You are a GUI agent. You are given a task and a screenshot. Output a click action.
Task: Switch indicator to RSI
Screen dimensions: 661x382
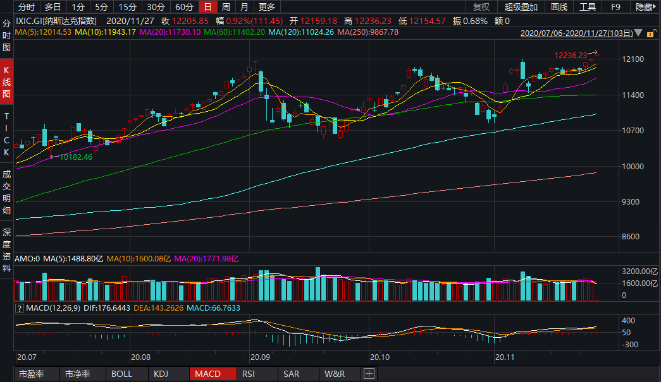[x=249, y=374]
